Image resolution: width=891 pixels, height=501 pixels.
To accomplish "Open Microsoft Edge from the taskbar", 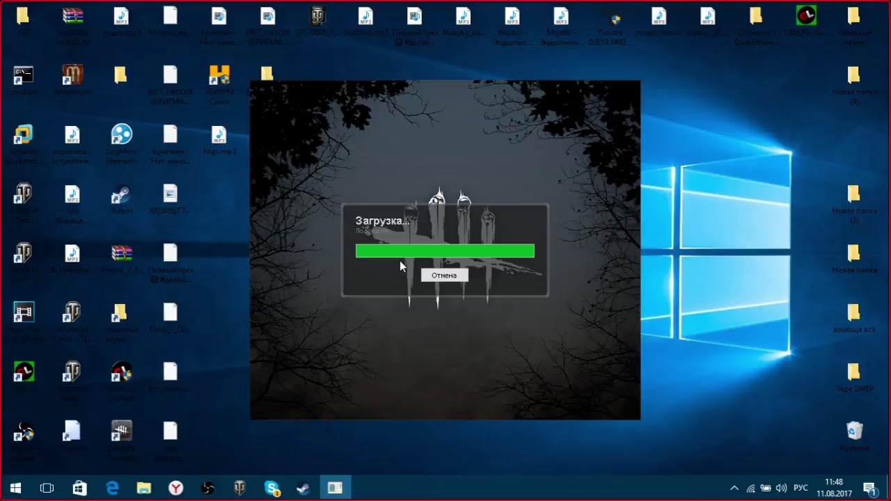I will point(112,488).
